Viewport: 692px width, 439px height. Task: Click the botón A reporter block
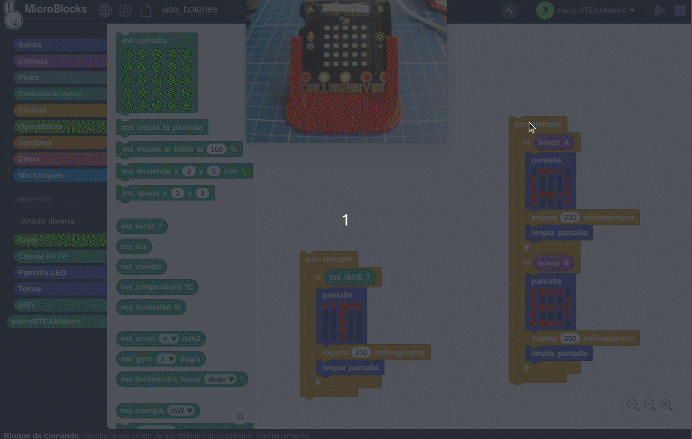pyautogui.click(x=554, y=142)
